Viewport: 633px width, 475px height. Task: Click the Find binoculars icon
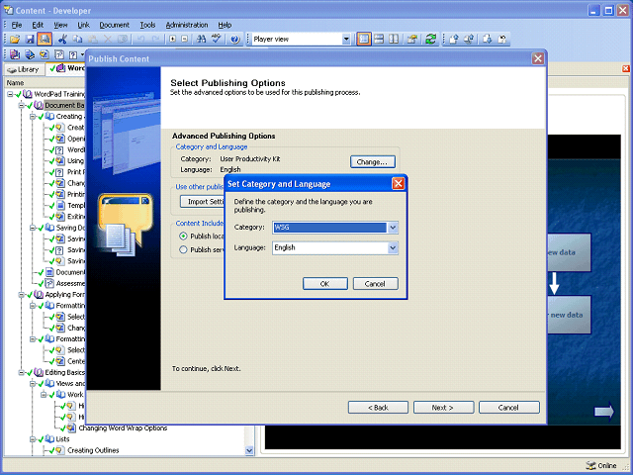pos(201,40)
